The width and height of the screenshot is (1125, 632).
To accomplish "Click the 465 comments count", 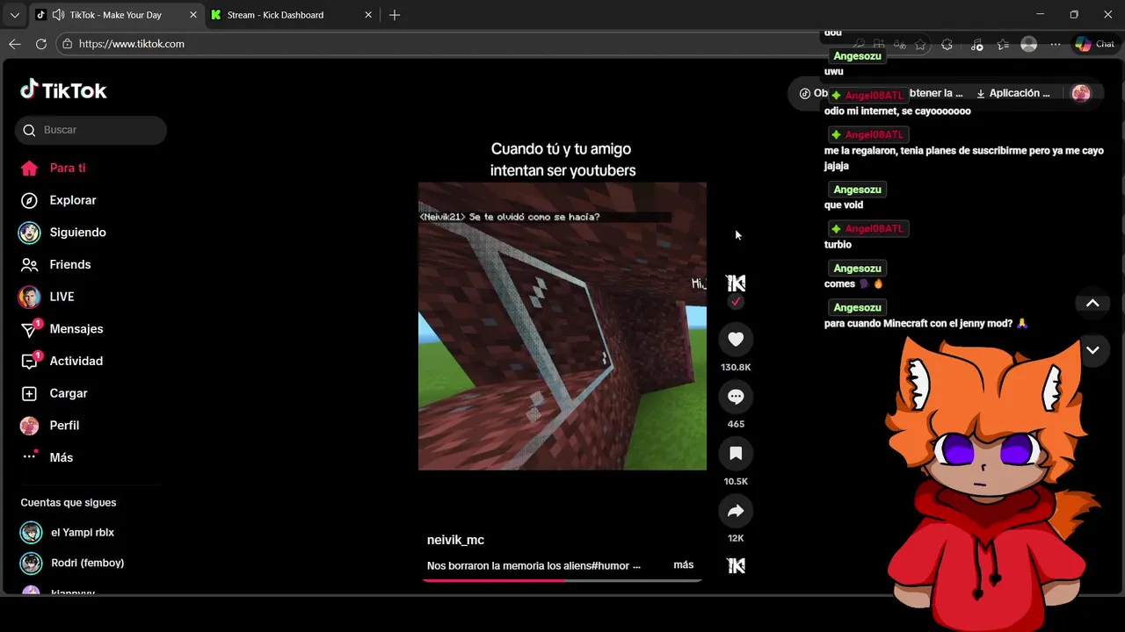I will click(x=736, y=424).
